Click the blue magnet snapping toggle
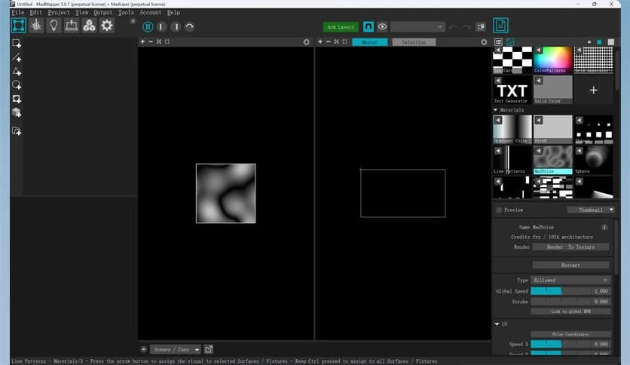 point(368,26)
